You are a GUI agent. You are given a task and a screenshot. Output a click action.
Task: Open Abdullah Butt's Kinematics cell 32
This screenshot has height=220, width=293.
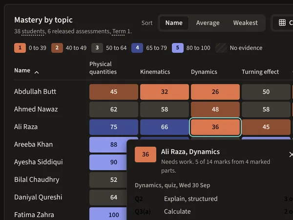165,92
